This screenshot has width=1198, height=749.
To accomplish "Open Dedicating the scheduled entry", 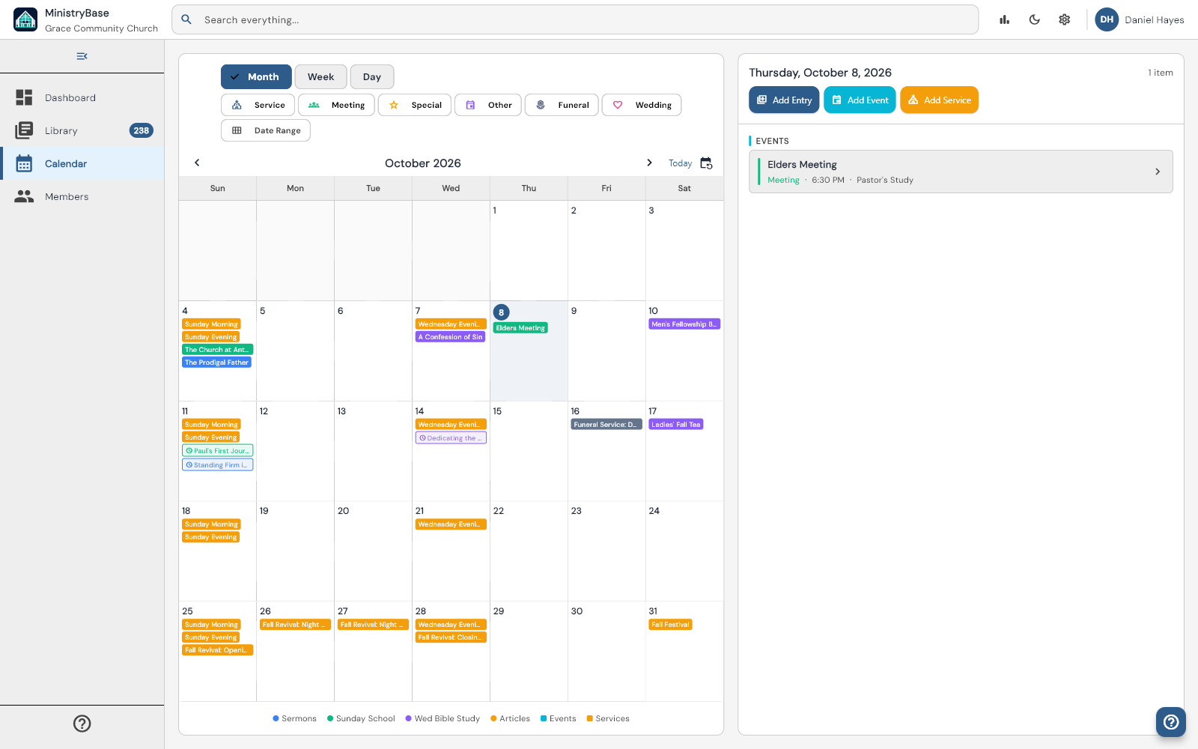I will [451, 438].
